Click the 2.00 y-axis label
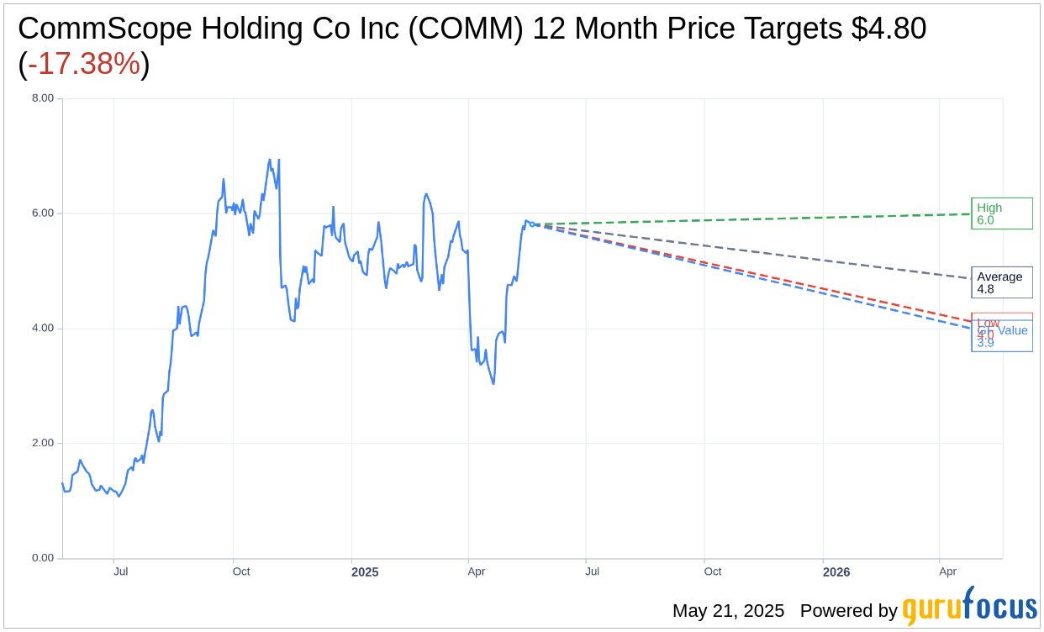 pyautogui.click(x=43, y=443)
